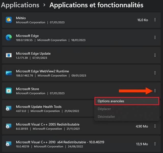Viewport: 163px width, 153px height.
Task: Click the Microsoft Edge browser icon
Action: pyautogui.click(x=9, y=37)
